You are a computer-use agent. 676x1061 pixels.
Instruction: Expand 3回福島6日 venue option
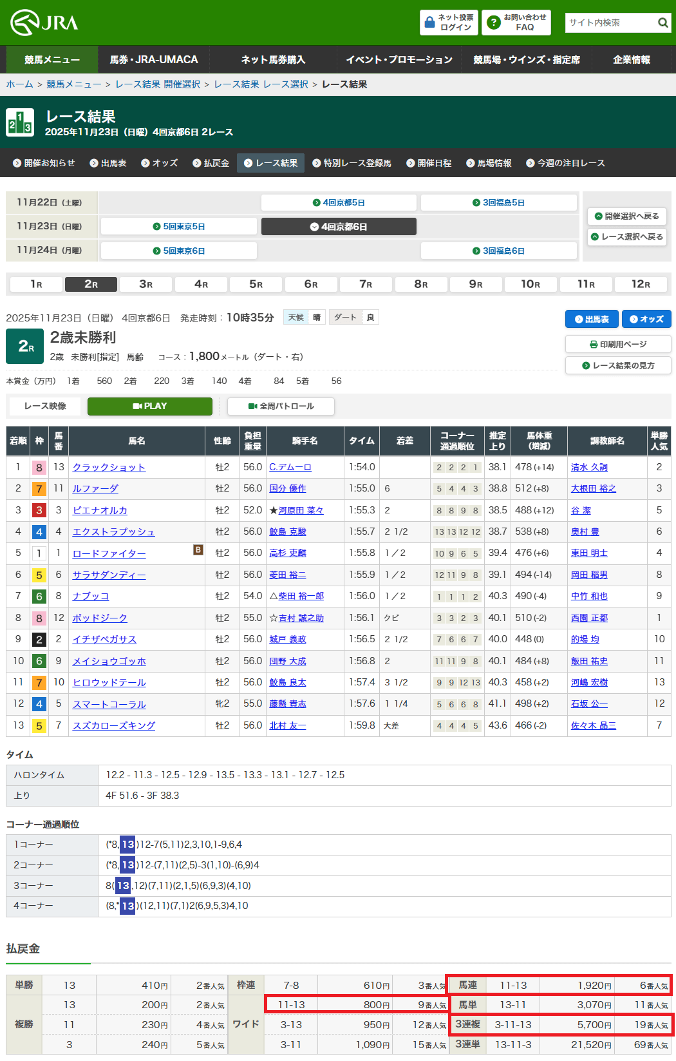[x=498, y=251]
